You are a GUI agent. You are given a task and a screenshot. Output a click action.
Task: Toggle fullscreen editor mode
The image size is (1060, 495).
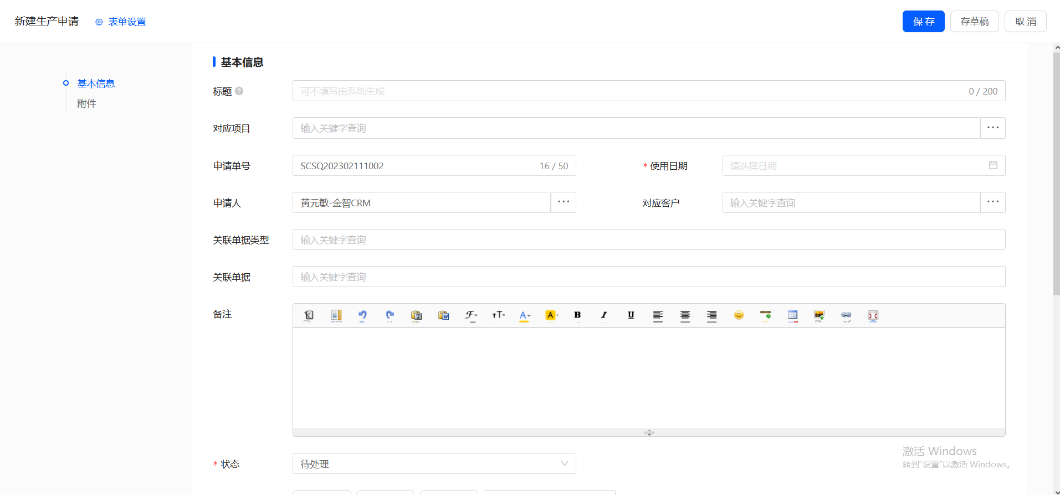click(x=873, y=315)
